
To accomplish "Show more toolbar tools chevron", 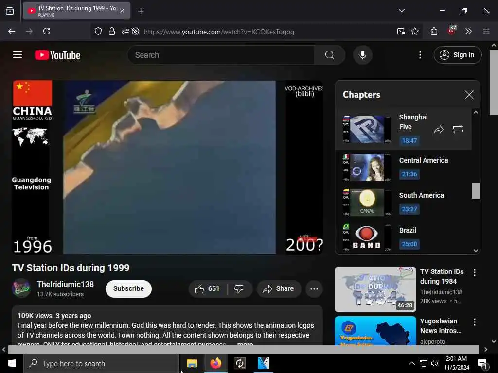I will pyautogui.click(x=468, y=31).
